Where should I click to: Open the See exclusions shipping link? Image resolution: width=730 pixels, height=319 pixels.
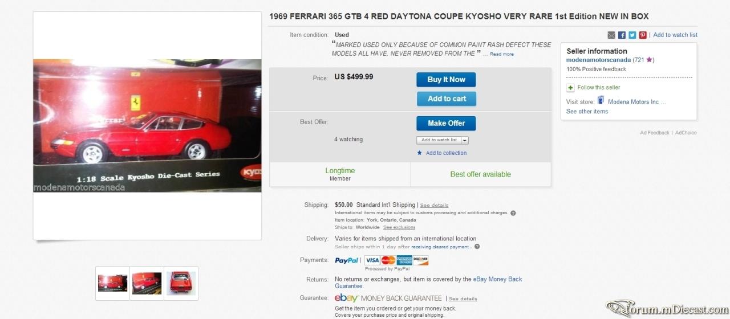[399, 227]
